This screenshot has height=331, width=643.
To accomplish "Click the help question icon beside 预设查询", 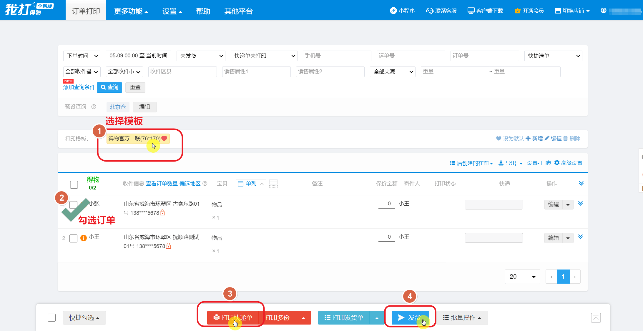I will point(94,107).
